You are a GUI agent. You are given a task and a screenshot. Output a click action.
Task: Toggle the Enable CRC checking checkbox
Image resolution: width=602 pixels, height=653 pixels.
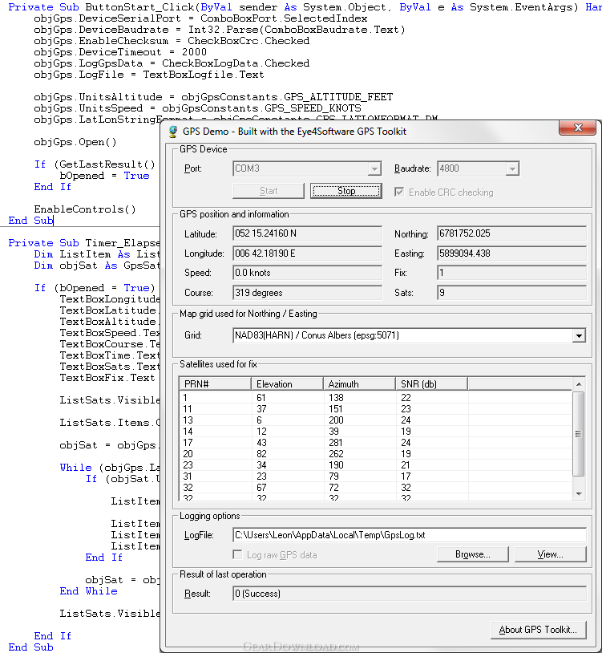click(x=400, y=193)
